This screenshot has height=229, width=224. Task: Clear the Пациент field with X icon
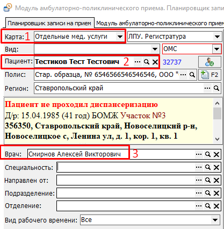(155, 62)
